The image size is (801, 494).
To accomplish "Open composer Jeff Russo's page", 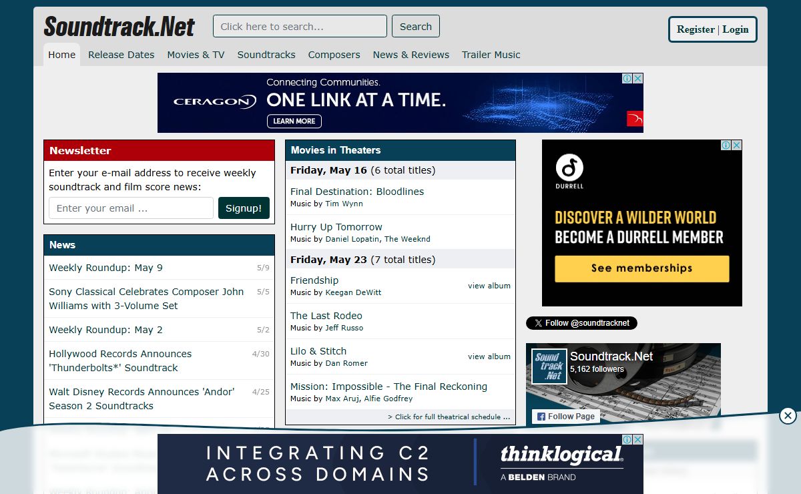I will [344, 328].
